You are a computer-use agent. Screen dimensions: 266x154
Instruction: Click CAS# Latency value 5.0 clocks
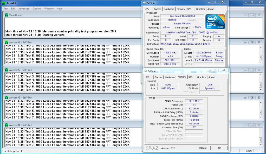[x=194, y=109]
